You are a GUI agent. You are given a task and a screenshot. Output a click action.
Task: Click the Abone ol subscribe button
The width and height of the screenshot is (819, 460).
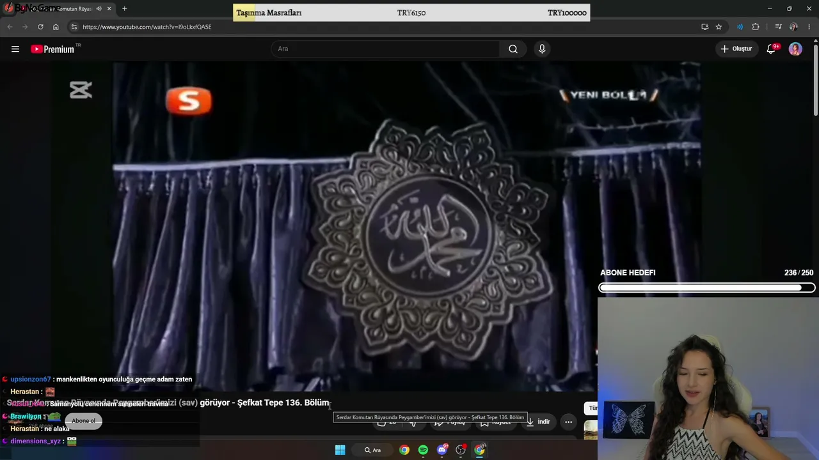pyautogui.click(x=83, y=421)
